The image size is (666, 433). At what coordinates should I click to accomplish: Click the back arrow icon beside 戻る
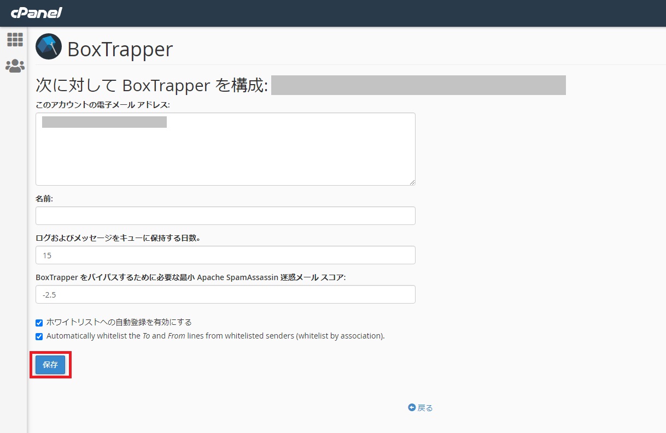(412, 407)
